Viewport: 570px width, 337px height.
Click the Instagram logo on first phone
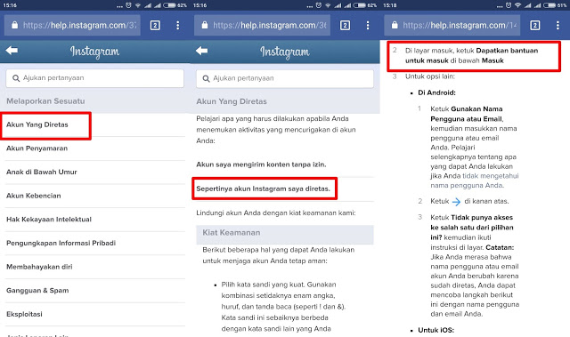(94, 52)
